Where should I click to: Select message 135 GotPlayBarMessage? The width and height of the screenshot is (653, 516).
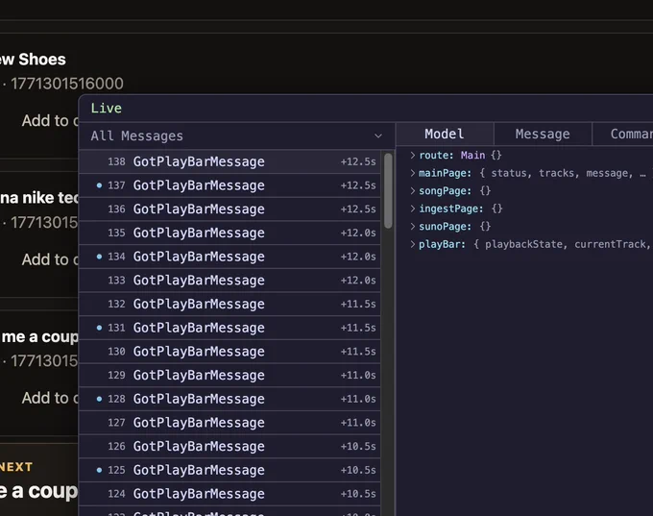[230, 233]
